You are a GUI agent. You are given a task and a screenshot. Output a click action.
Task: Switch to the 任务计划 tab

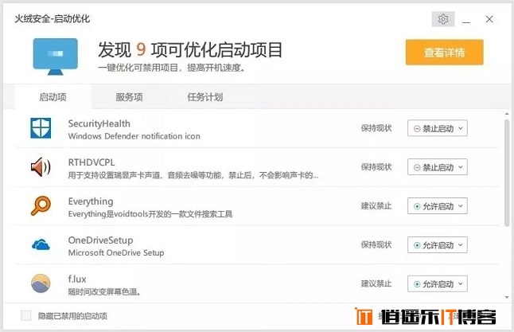click(204, 97)
